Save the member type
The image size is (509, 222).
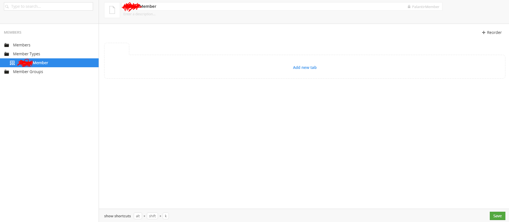tap(498, 216)
